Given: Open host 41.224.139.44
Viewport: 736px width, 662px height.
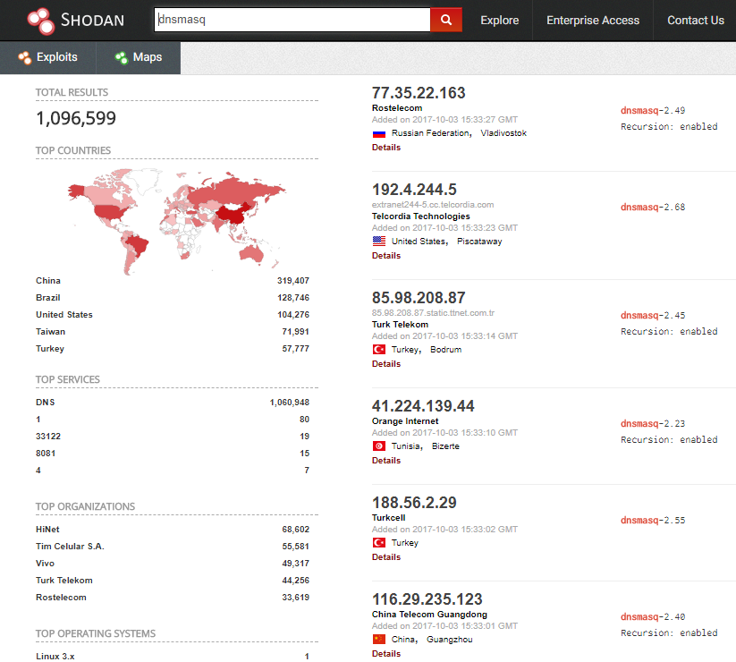Looking at the screenshot, I should [423, 406].
